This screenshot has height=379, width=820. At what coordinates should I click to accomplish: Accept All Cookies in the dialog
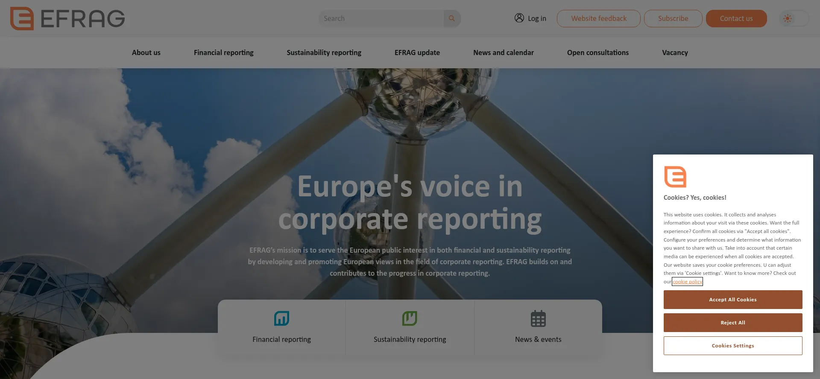pyautogui.click(x=733, y=300)
